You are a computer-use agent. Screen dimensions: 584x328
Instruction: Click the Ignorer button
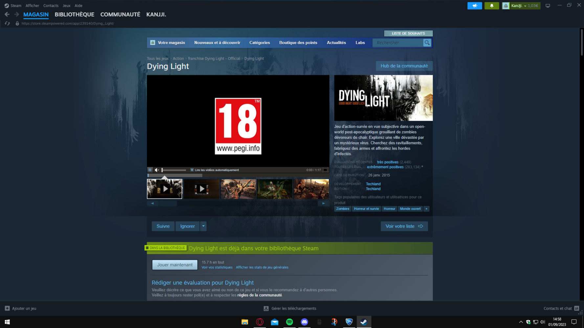(x=188, y=226)
